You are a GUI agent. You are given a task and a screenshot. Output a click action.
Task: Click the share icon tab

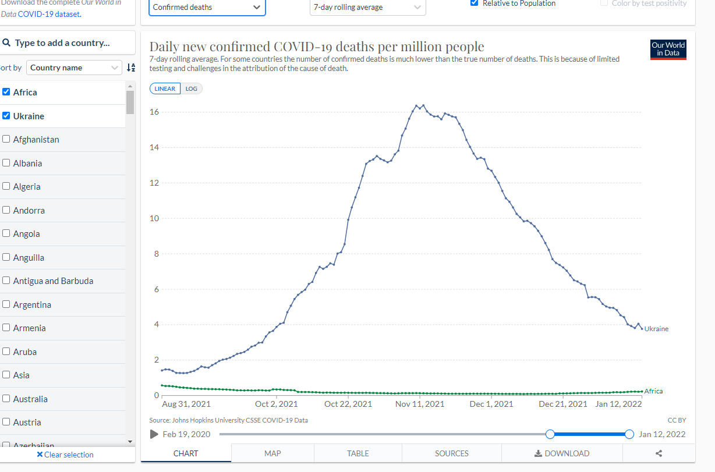pos(659,453)
